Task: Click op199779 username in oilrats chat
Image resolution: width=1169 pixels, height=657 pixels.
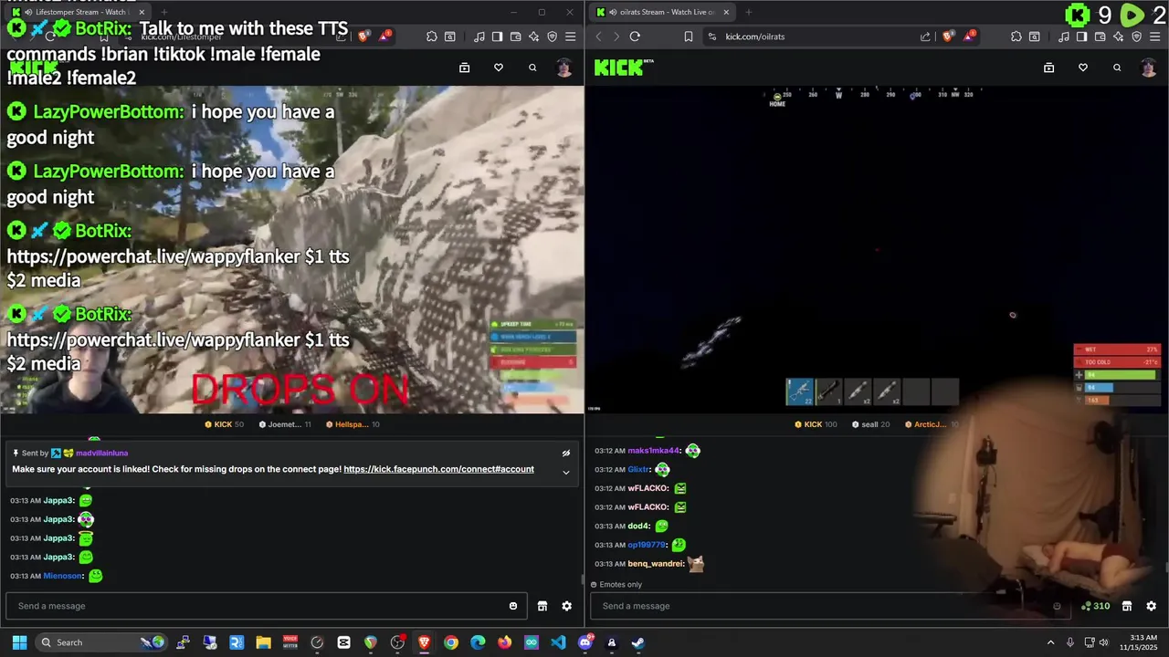Action: tap(648, 545)
